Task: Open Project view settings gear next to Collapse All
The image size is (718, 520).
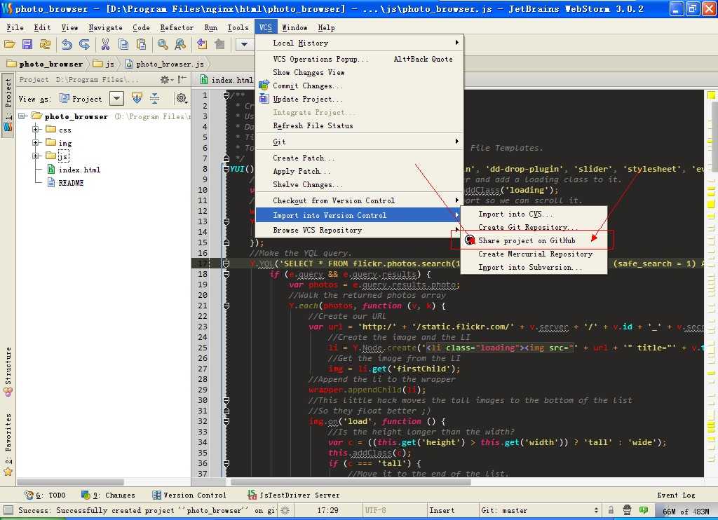Action: [x=182, y=98]
